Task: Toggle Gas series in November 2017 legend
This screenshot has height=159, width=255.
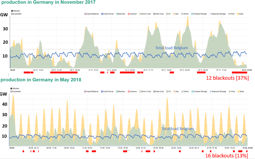Action: [176, 14]
